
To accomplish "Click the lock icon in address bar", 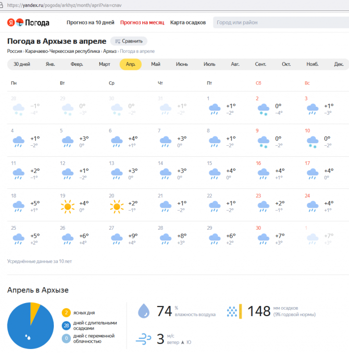I will [x=1, y=5].
